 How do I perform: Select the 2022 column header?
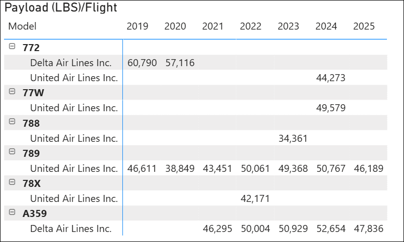[250, 27]
